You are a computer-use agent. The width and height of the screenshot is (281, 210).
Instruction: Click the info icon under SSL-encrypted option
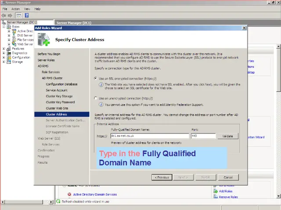click(101, 84)
